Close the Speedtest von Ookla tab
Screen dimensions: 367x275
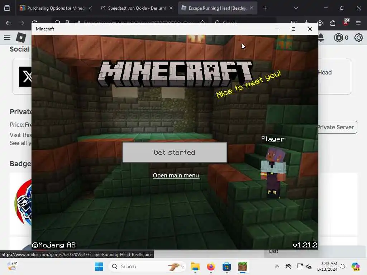click(x=171, y=8)
